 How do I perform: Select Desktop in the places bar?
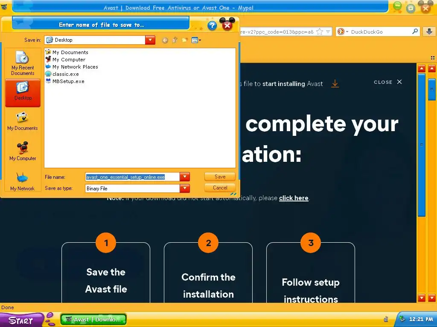coord(23,93)
